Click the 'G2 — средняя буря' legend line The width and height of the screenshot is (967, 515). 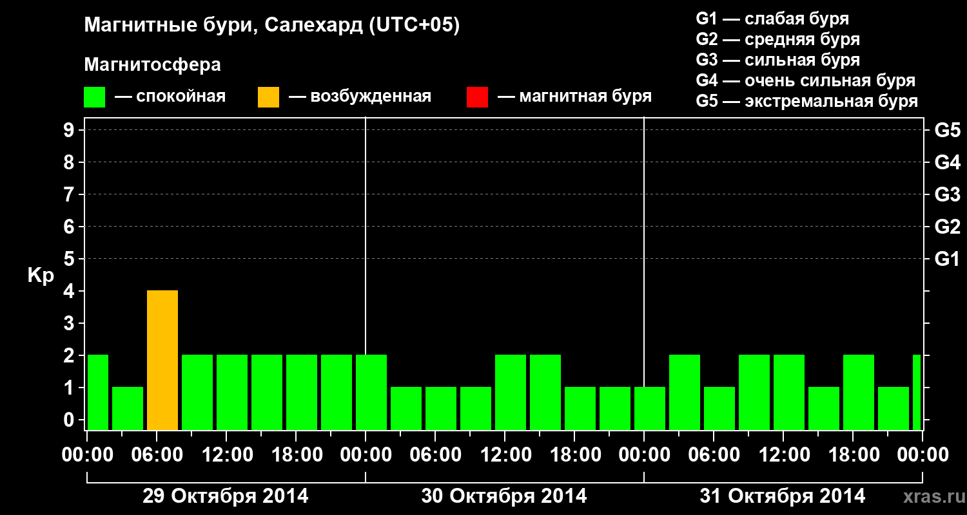(x=778, y=39)
